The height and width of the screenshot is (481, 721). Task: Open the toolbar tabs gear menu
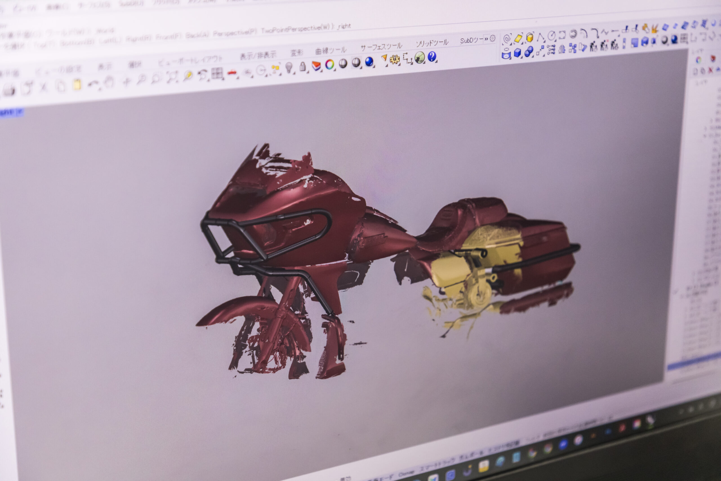(x=492, y=38)
